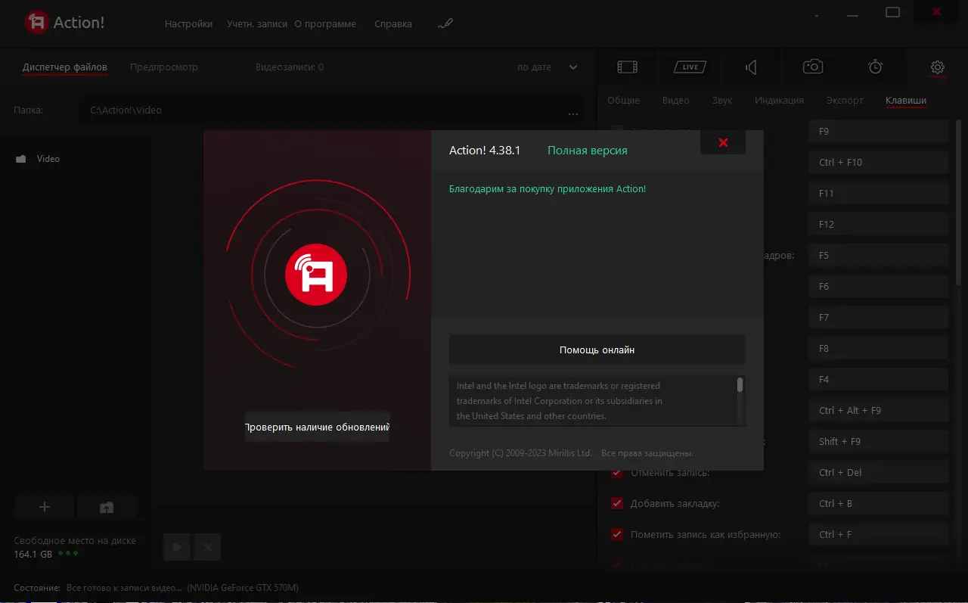Screen dimensions: 968x603
Task: Open the Клавиши settings tab
Action: click(x=906, y=101)
